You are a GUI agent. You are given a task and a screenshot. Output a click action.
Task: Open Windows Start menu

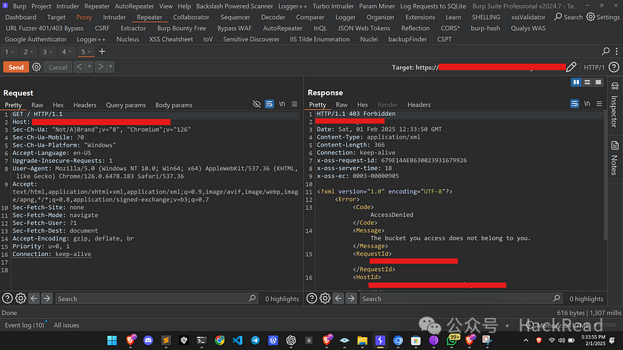tap(112, 340)
